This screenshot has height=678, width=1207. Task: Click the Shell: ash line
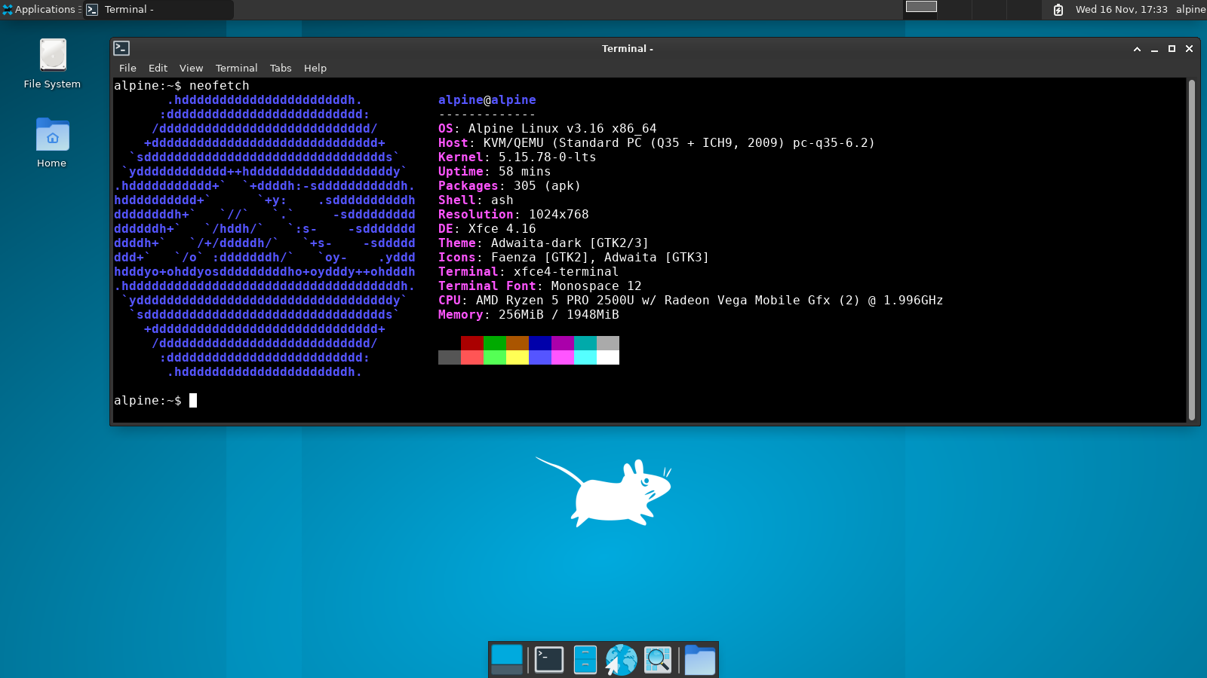tap(476, 200)
